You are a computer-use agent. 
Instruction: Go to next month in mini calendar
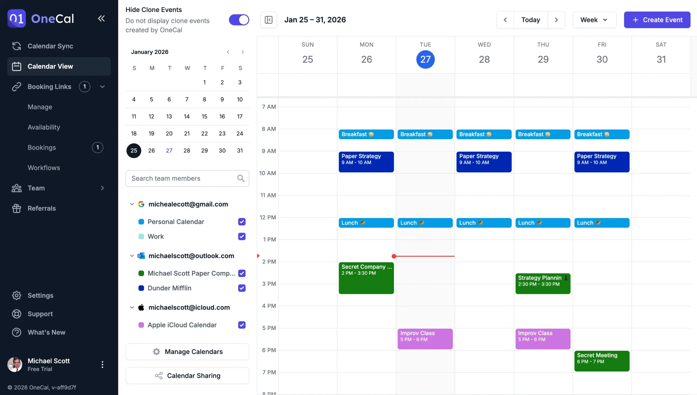243,52
